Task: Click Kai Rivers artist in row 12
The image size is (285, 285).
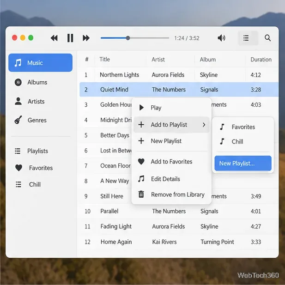Action: 164,242
